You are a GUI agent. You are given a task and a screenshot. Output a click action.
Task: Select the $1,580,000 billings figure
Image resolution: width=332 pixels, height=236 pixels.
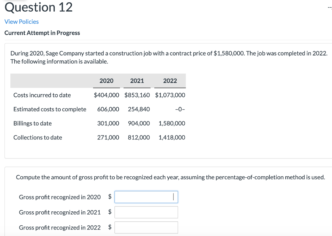click(x=172, y=123)
